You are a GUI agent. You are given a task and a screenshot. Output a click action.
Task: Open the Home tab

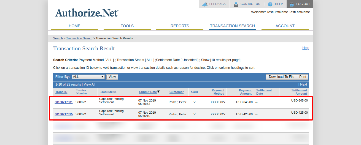click(x=74, y=26)
